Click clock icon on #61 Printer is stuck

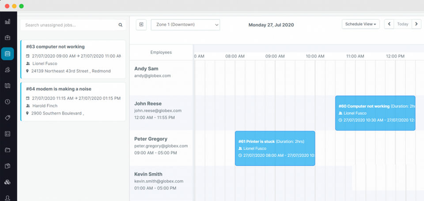point(240,156)
